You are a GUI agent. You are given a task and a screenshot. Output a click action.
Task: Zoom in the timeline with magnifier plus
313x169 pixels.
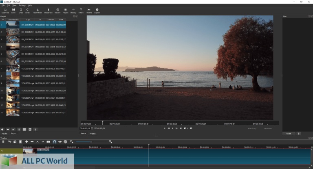[110, 142]
